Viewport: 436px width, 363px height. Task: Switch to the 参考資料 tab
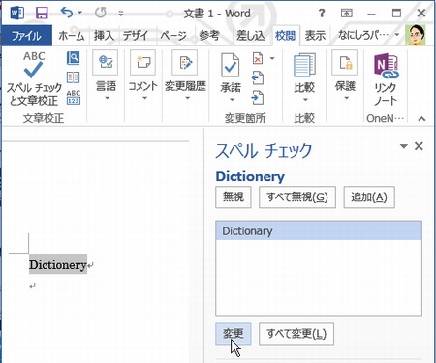209,36
